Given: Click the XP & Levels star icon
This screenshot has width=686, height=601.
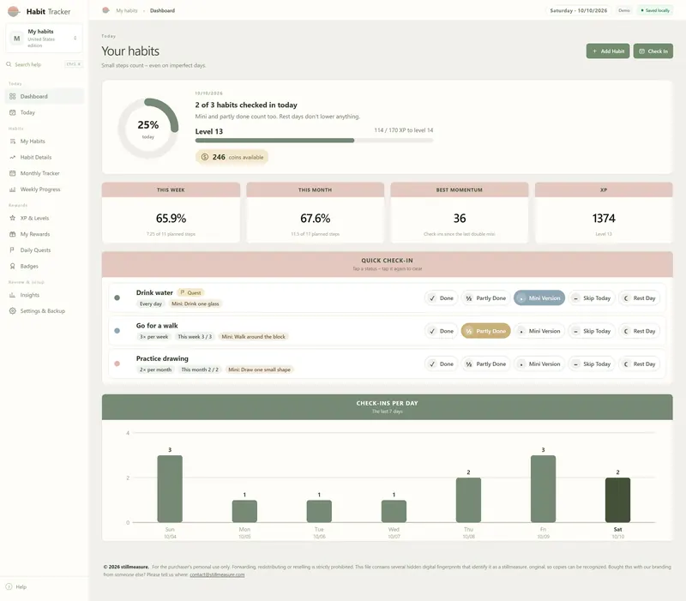Looking at the screenshot, I should (12, 218).
